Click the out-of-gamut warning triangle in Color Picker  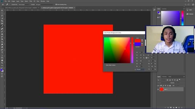(x=142, y=40)
